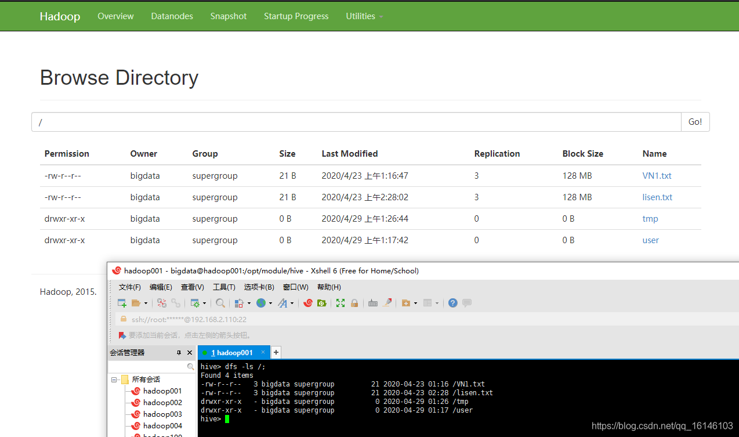Open the Layout dropdown arrow
The width and height of the screenshot is (739, 437).
[437, 304]
